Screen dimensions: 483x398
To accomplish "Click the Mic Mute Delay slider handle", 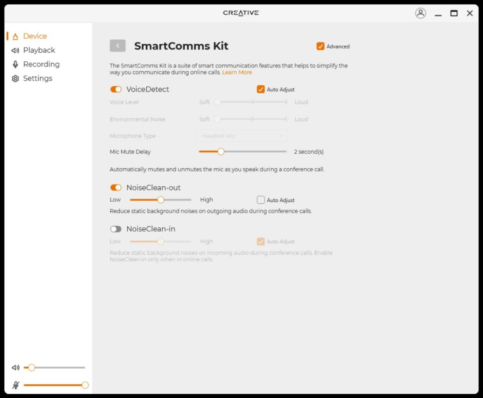I will (221, 152).
